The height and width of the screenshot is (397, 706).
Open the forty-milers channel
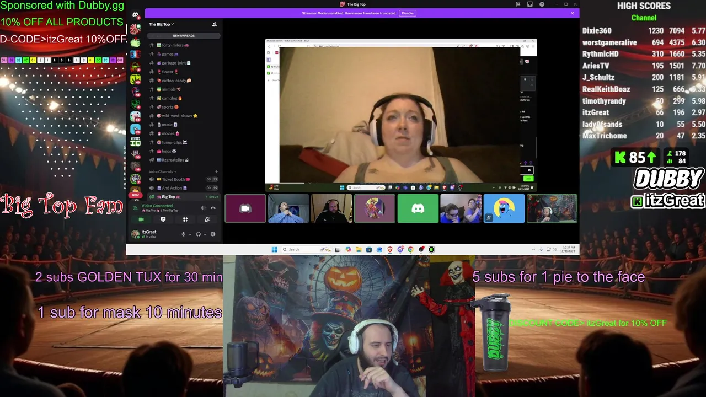[x=184, y=45]
